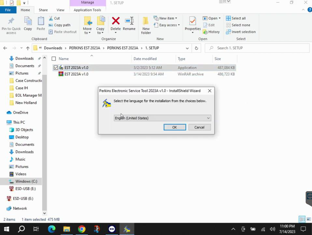312x235 pixels.
Task: Sort files by Type column
Action: 181,59
